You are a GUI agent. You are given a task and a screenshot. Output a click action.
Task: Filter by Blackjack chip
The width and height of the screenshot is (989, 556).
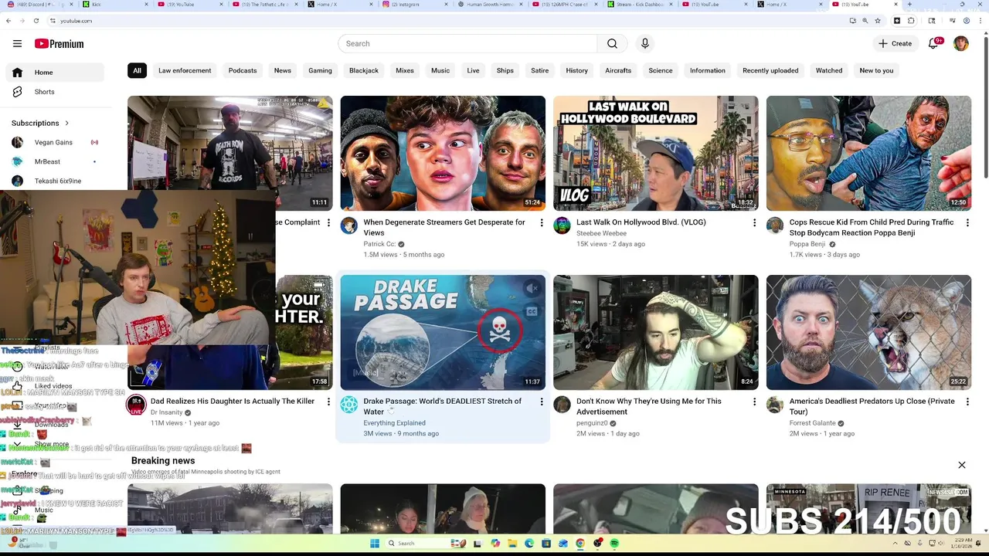tap(364, 70)
